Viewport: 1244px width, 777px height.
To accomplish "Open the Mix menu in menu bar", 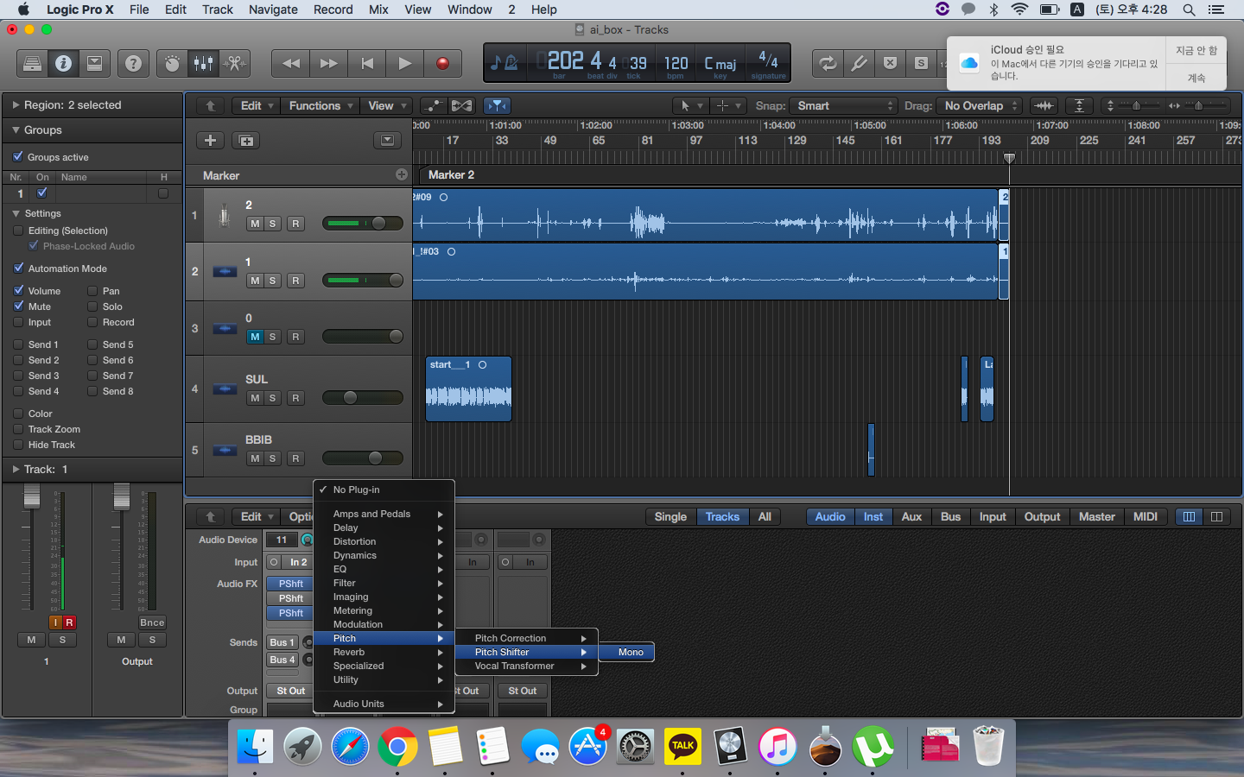I will click(378, 9).
